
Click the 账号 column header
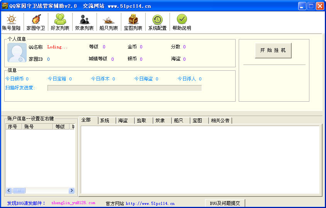click(x=37, y=127)
